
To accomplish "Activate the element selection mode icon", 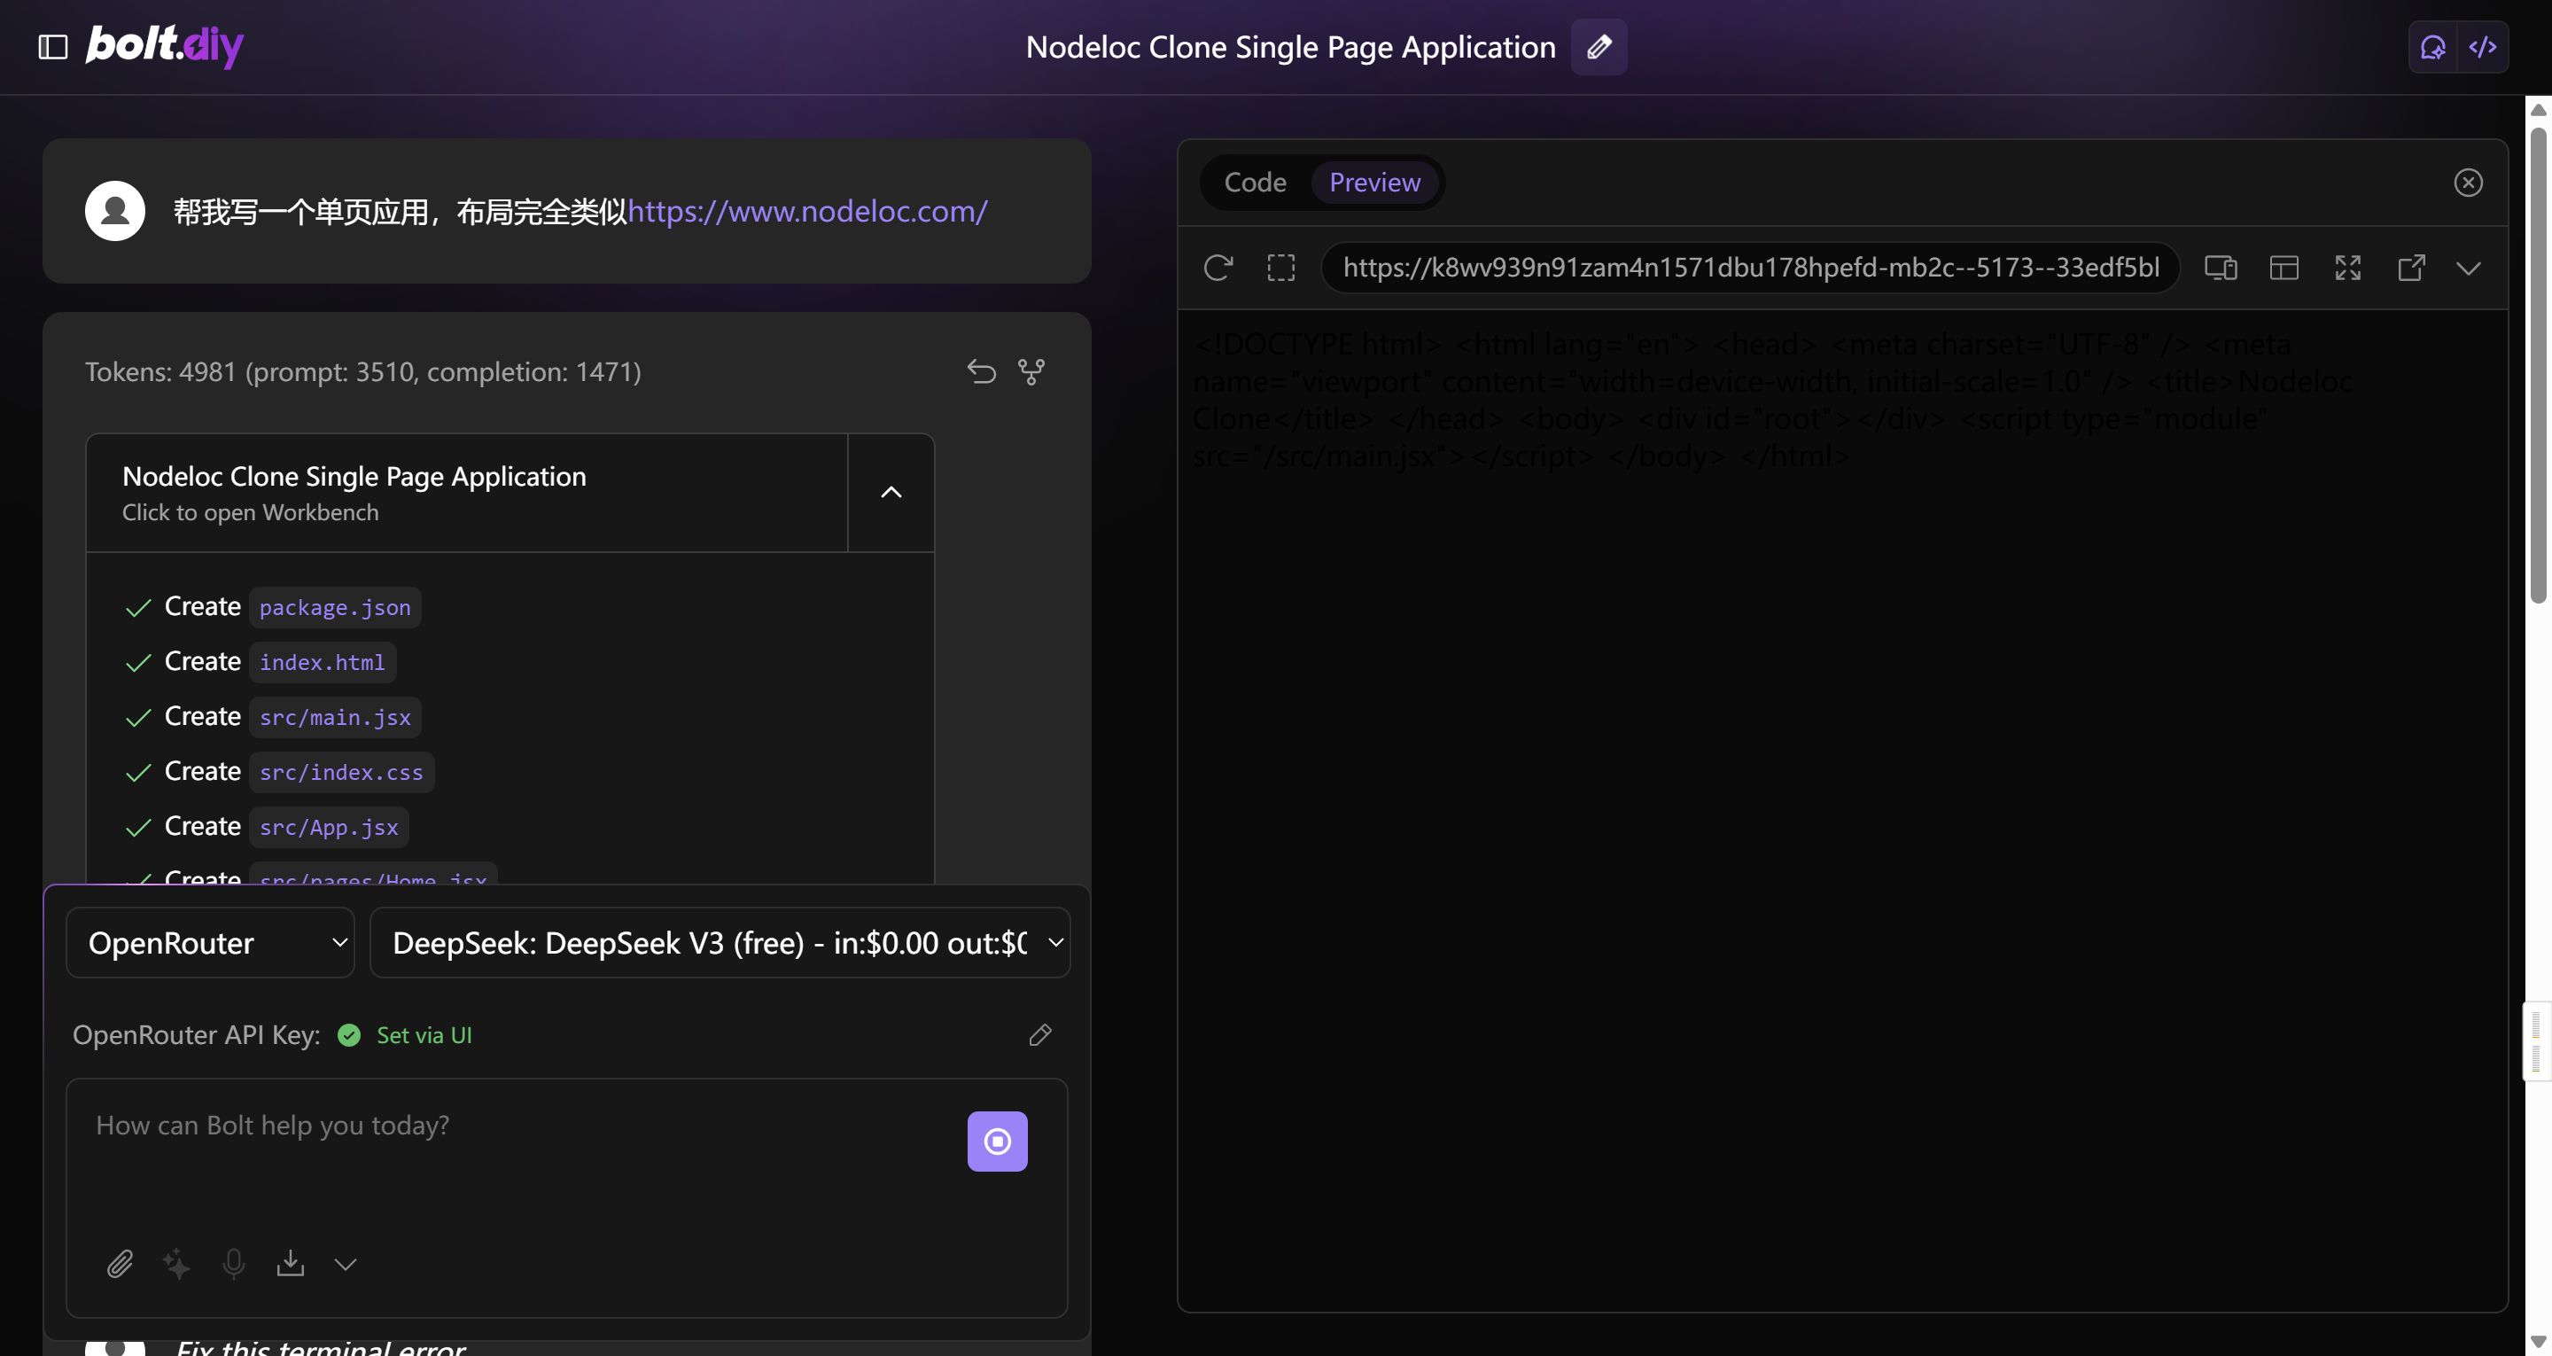I will [1281, 268].
